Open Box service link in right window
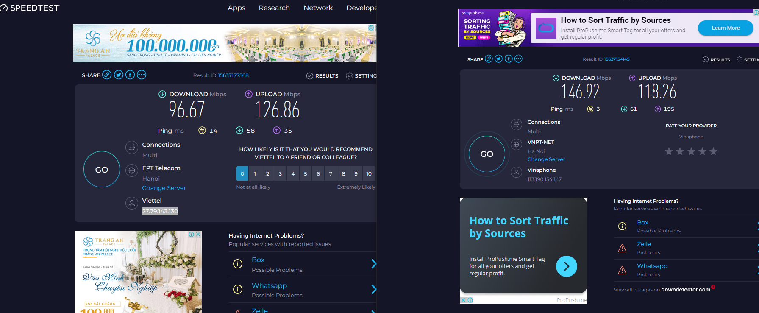Image resolution: width=759 pixels, height=313 pixels. click(x=642, y=222)
